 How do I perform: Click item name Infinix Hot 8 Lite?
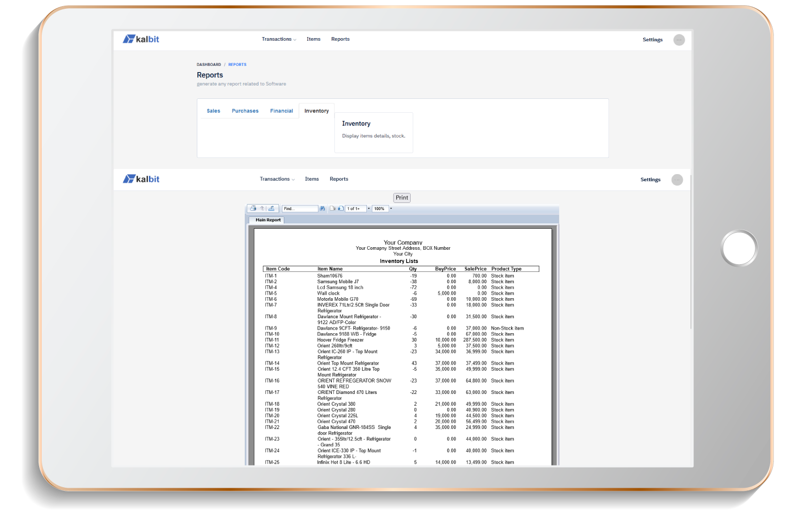343,462
